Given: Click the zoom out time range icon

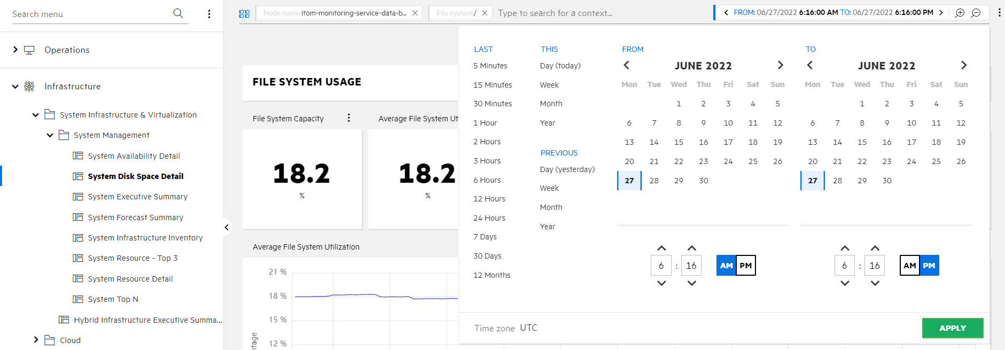Looking at the screenshot, I should 976,13.
